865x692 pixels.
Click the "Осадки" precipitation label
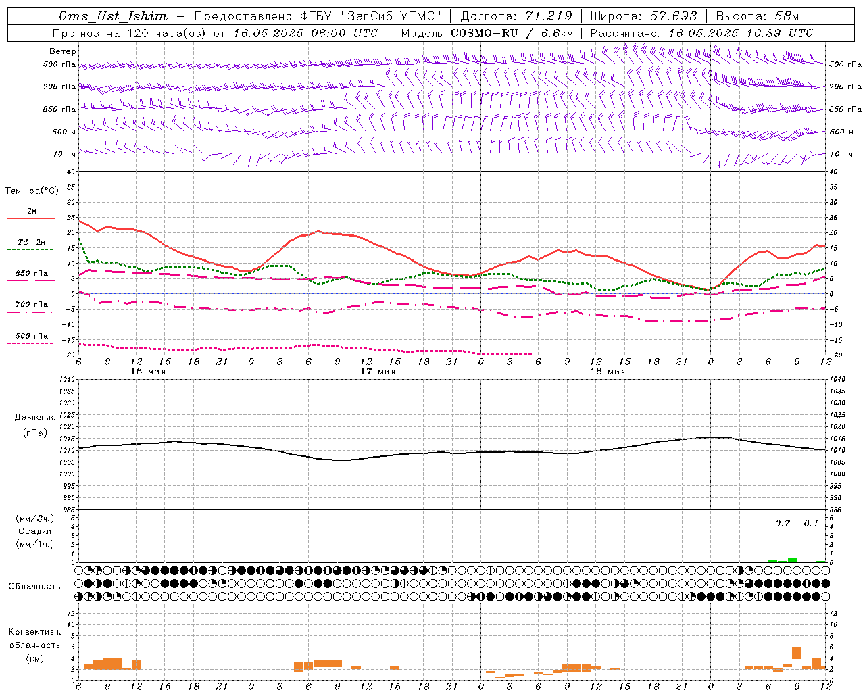tap(36, 531)
